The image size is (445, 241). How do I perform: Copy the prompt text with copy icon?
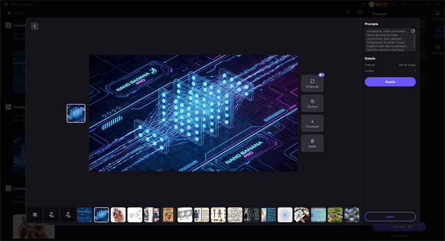point(413,31)
